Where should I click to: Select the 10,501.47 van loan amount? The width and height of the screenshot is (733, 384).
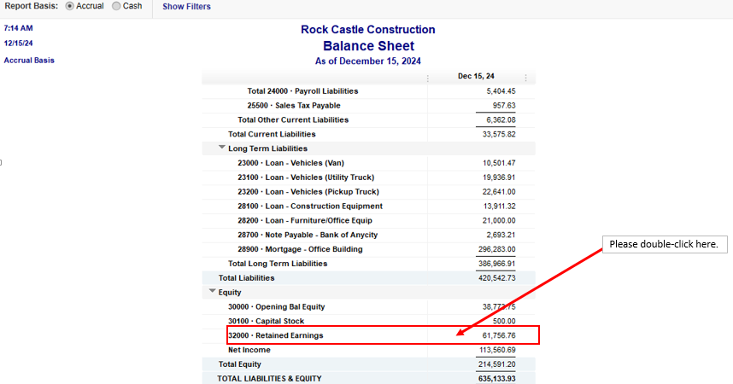click(x=499, y=163)
